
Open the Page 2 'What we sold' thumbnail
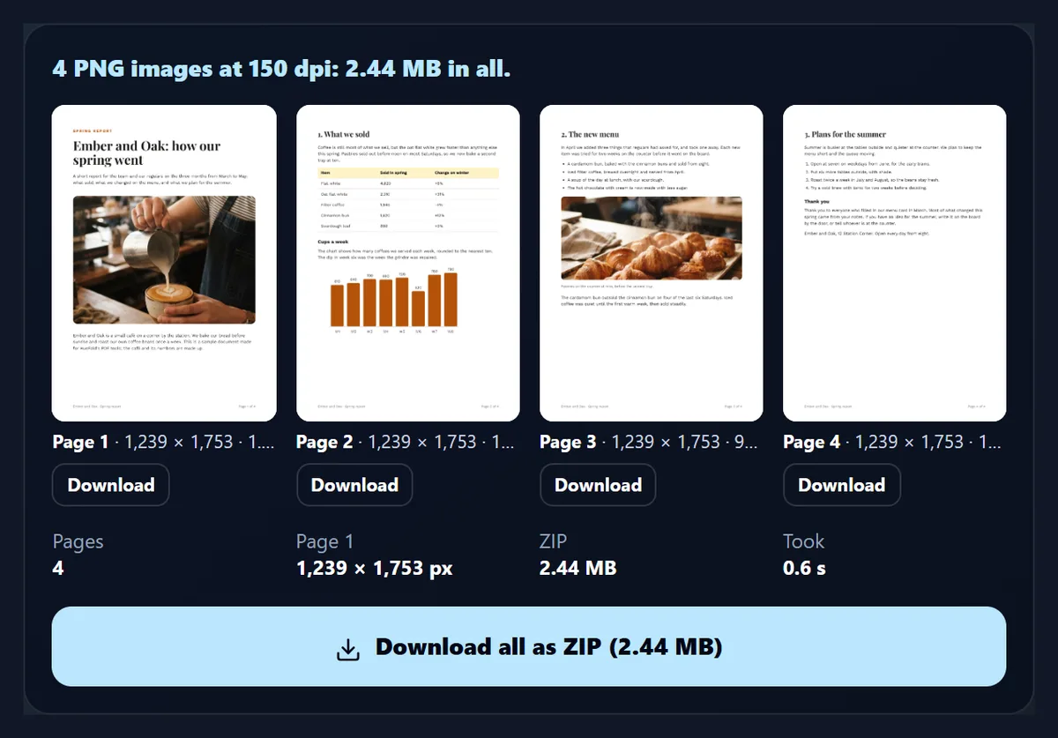pyautogui.click(x=408, y=263)
